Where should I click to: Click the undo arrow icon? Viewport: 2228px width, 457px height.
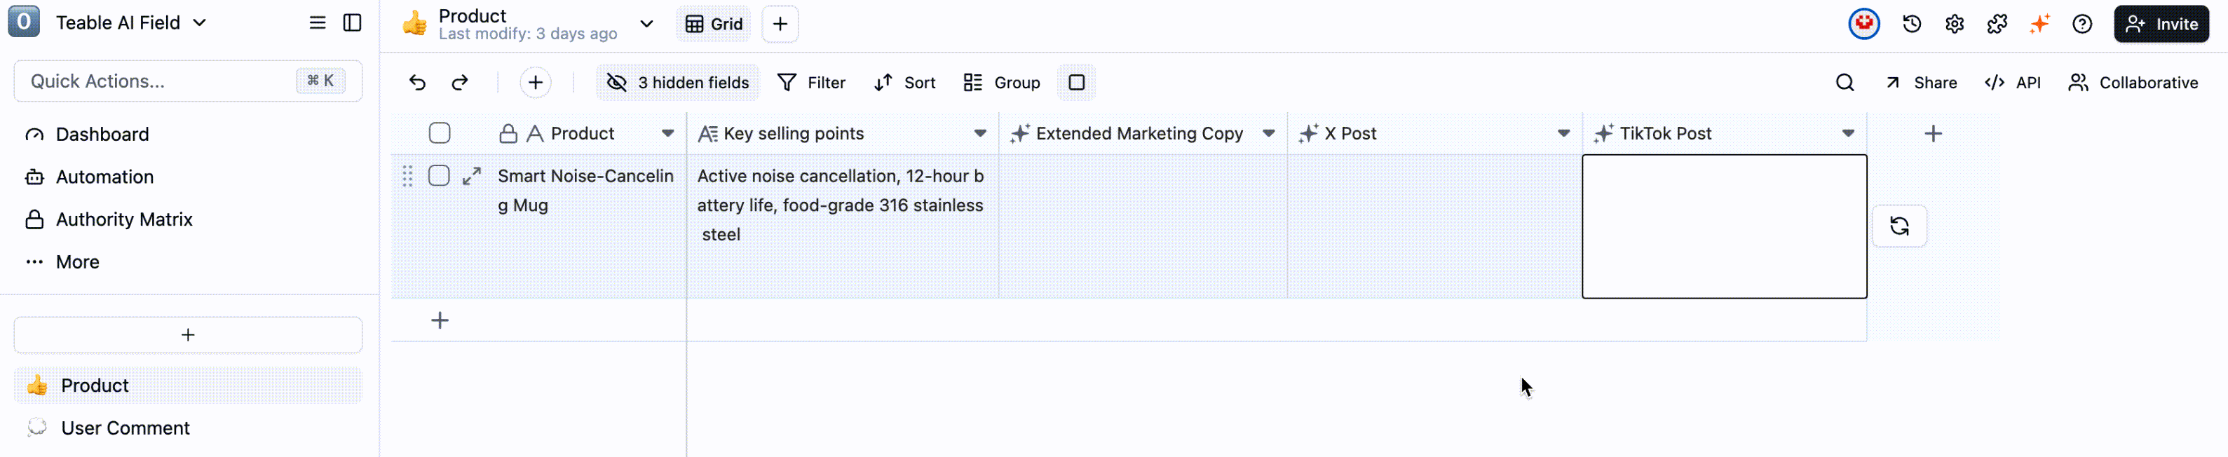417,82
